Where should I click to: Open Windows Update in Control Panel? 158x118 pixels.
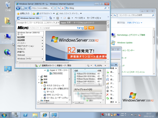click(x=125, y=43)
